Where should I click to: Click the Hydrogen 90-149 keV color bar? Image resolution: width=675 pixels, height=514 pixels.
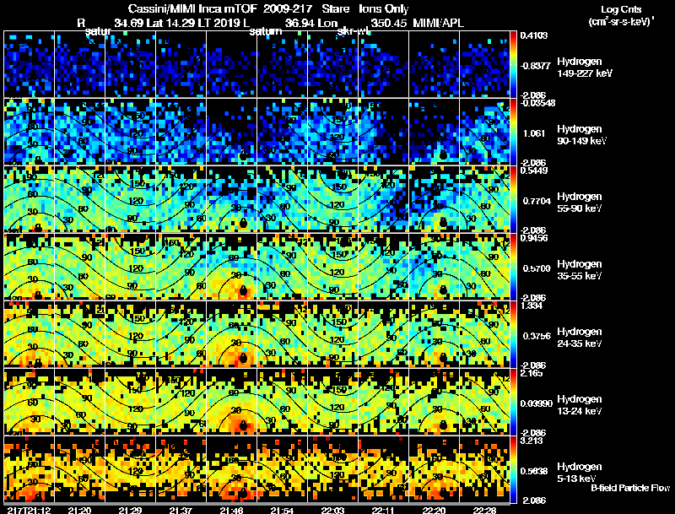(513, 132)
